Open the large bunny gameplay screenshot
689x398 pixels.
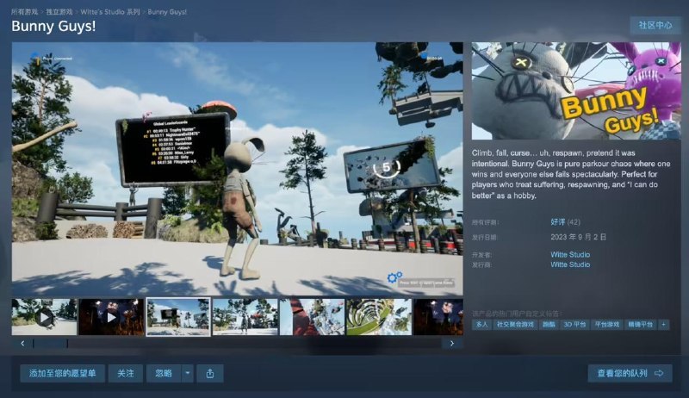pyautogui.click(x=238, y=169)
